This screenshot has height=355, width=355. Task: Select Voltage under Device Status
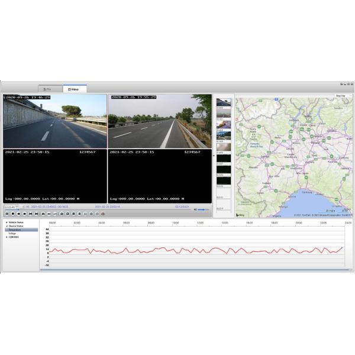pyautogui.click(x=12, y=233)
